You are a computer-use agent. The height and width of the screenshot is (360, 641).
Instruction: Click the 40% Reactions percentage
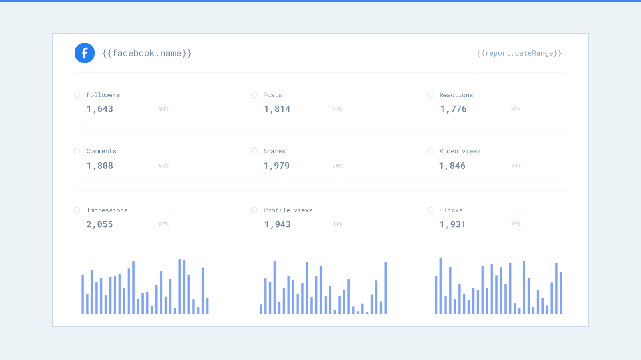point(516,109)
